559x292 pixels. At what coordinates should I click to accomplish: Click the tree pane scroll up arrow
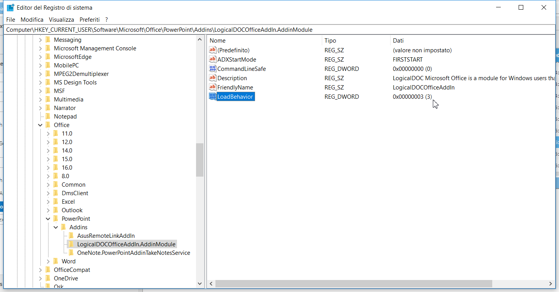coord(200,40)
